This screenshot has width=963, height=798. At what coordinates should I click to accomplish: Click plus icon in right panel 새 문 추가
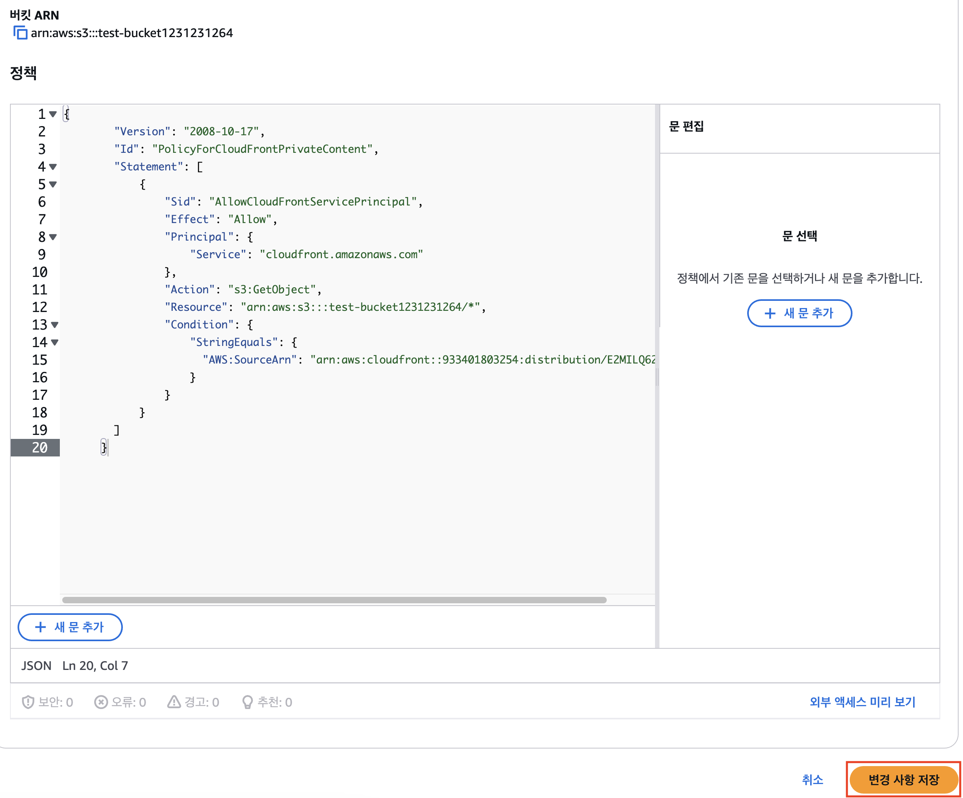pyautogui.click(x=770, y=313)
